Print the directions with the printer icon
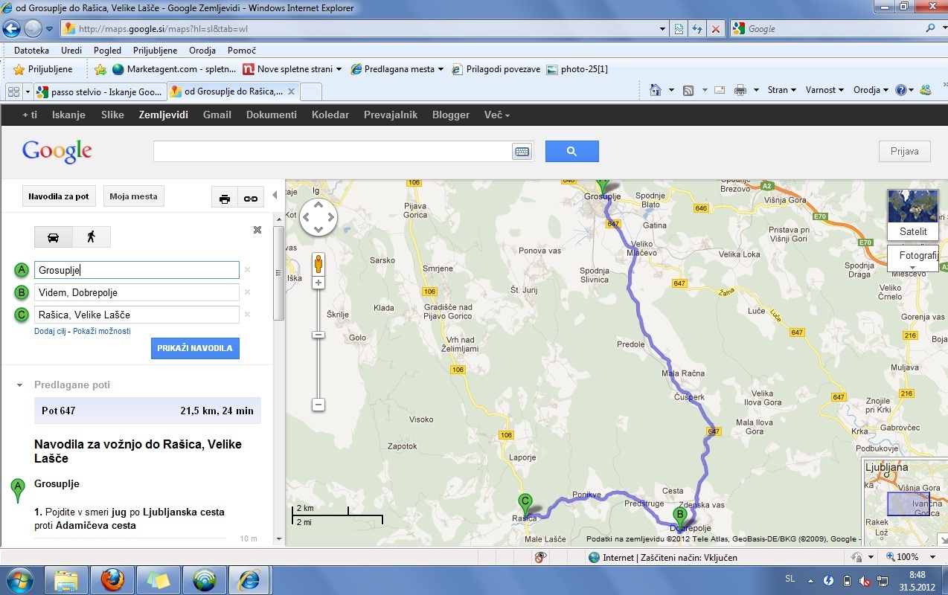Screen dimensions: 948x595 225,199
